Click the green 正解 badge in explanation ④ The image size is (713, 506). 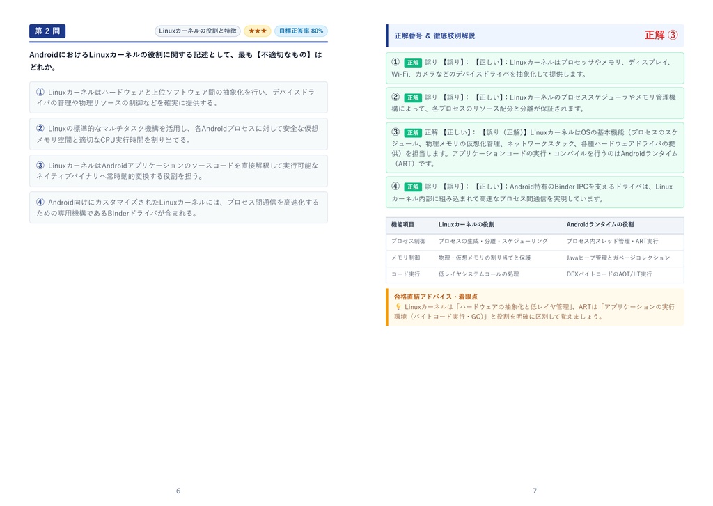click(412, 187)
